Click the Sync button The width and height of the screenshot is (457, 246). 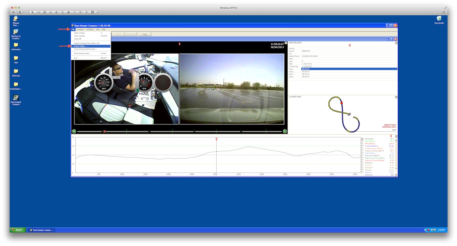pyautogui.click(x=118, y=34)
